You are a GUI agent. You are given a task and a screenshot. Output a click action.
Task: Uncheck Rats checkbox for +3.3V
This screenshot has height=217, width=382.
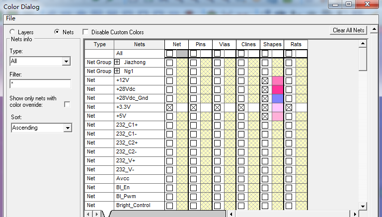[289, 107]
